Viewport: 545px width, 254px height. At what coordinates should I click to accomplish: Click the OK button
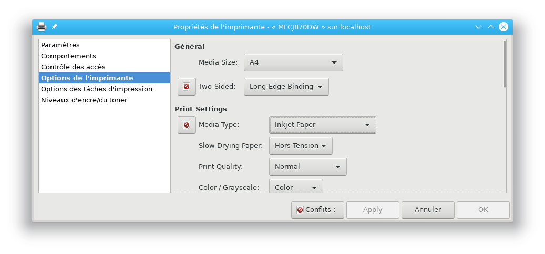tap(483, 210)
